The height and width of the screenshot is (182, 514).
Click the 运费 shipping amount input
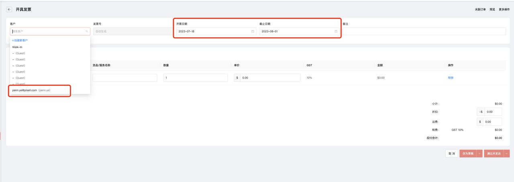493,122
